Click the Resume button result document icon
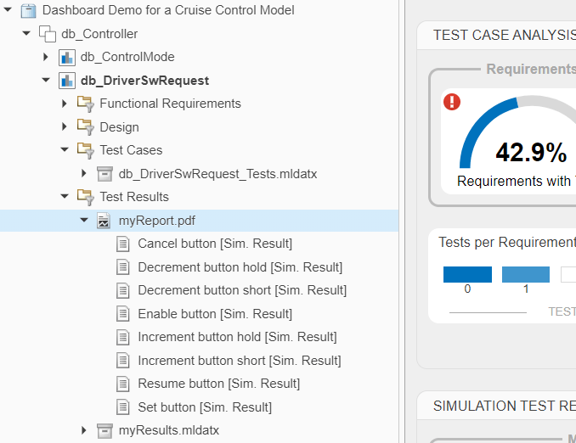This screenshot has height=443, width=576. [122, 384]
